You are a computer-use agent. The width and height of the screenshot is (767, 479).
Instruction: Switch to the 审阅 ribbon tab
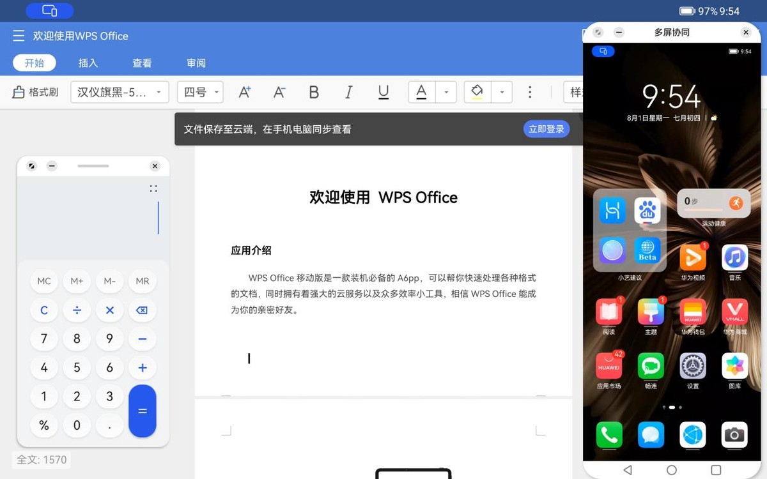tap(196, 63)
